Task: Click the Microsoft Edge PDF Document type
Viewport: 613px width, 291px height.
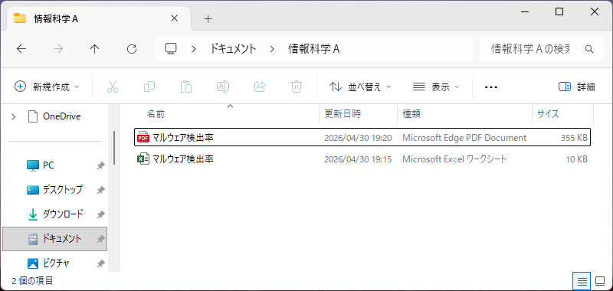Action: pos(464,138)
